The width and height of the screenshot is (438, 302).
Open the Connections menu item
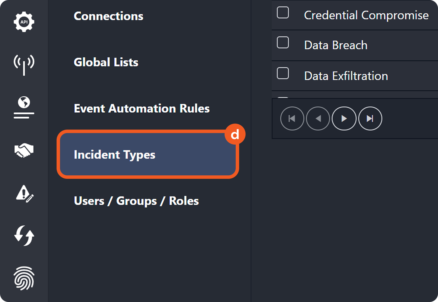coord(109,16)
